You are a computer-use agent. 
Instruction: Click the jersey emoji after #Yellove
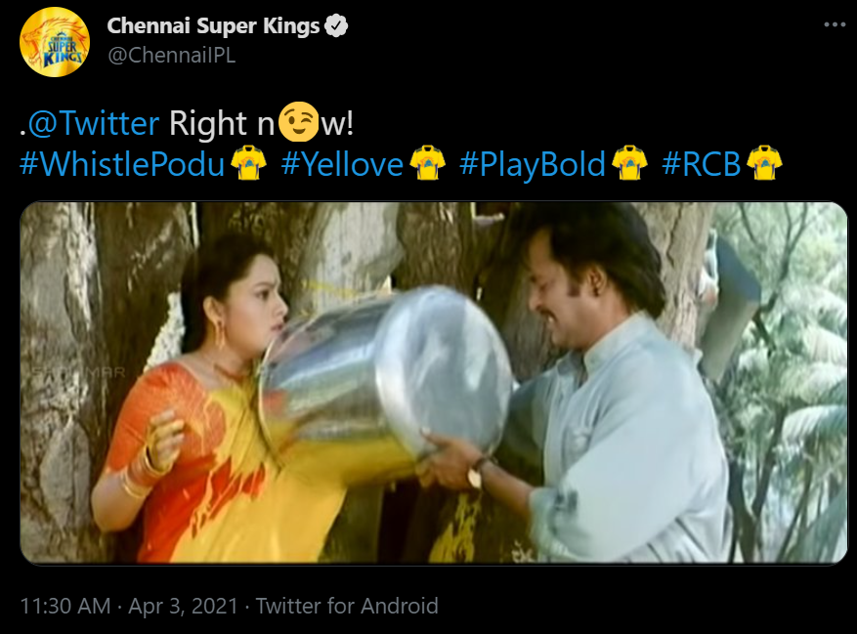tap(427, 163)
